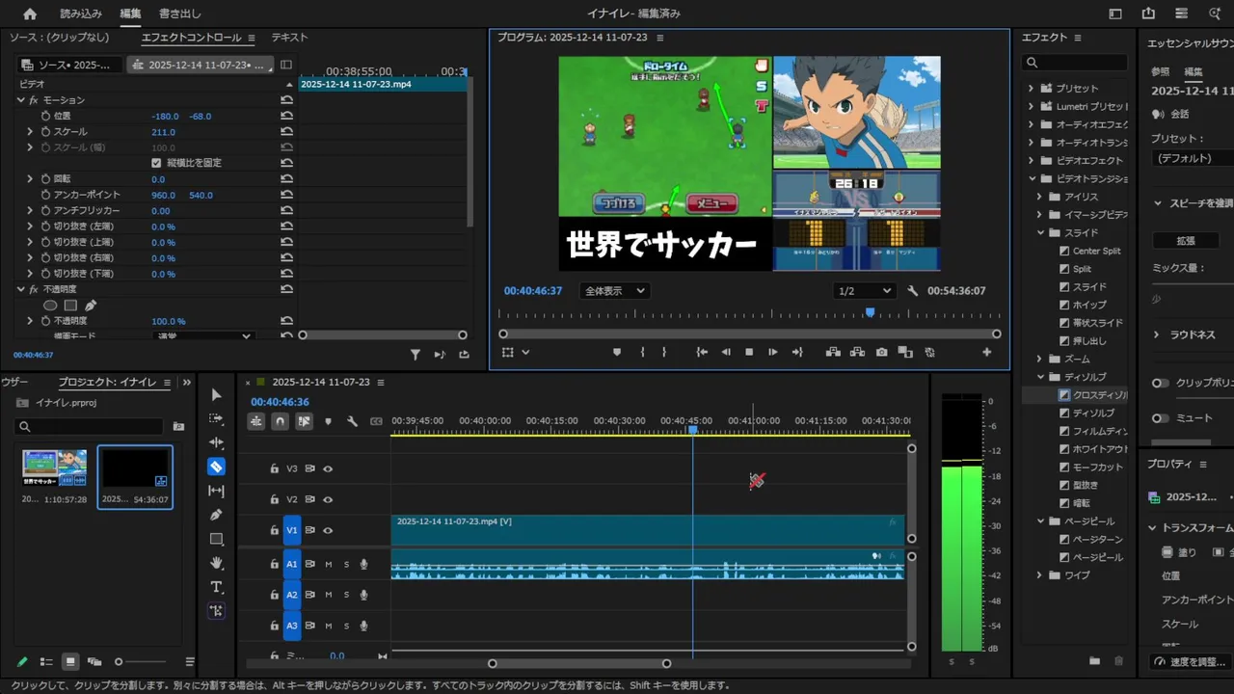Open button editor plus icon
1234x694 pixels.
tap(986, 353)
